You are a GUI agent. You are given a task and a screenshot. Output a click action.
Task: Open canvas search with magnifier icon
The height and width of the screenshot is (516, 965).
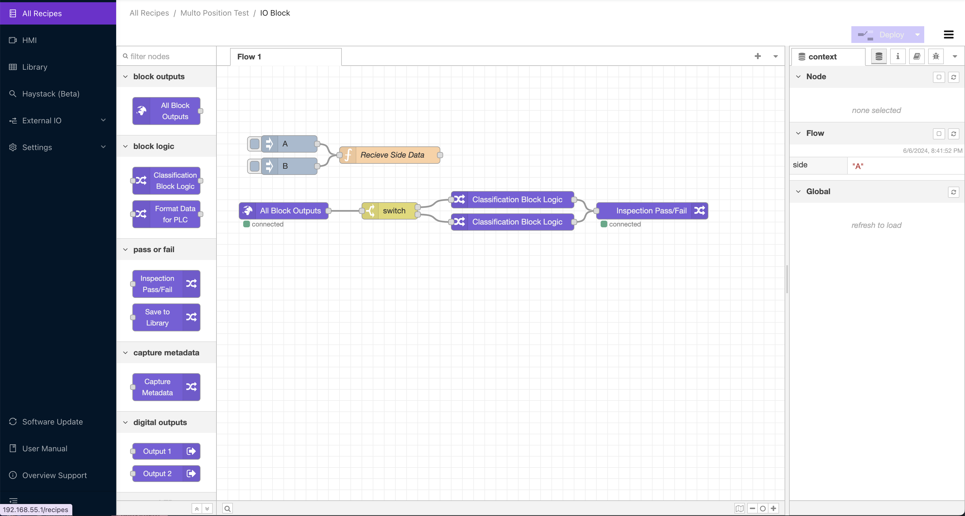pos(227,508)
